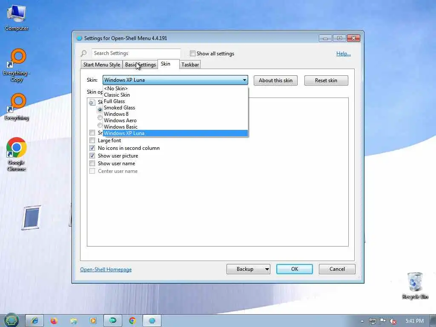436x327 pixels.
Task: Open the 'Everything - Copy' desktop shortcut
Action: pos(17,65)
